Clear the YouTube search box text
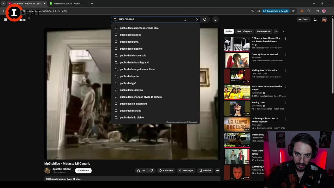Screen dimensions: 334x188 197,19
